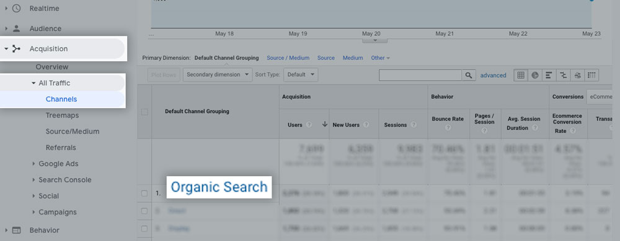Open Overview under Acquisition
Image resolution: width=620 pixels, height=241 pixels.
point(52,67)
